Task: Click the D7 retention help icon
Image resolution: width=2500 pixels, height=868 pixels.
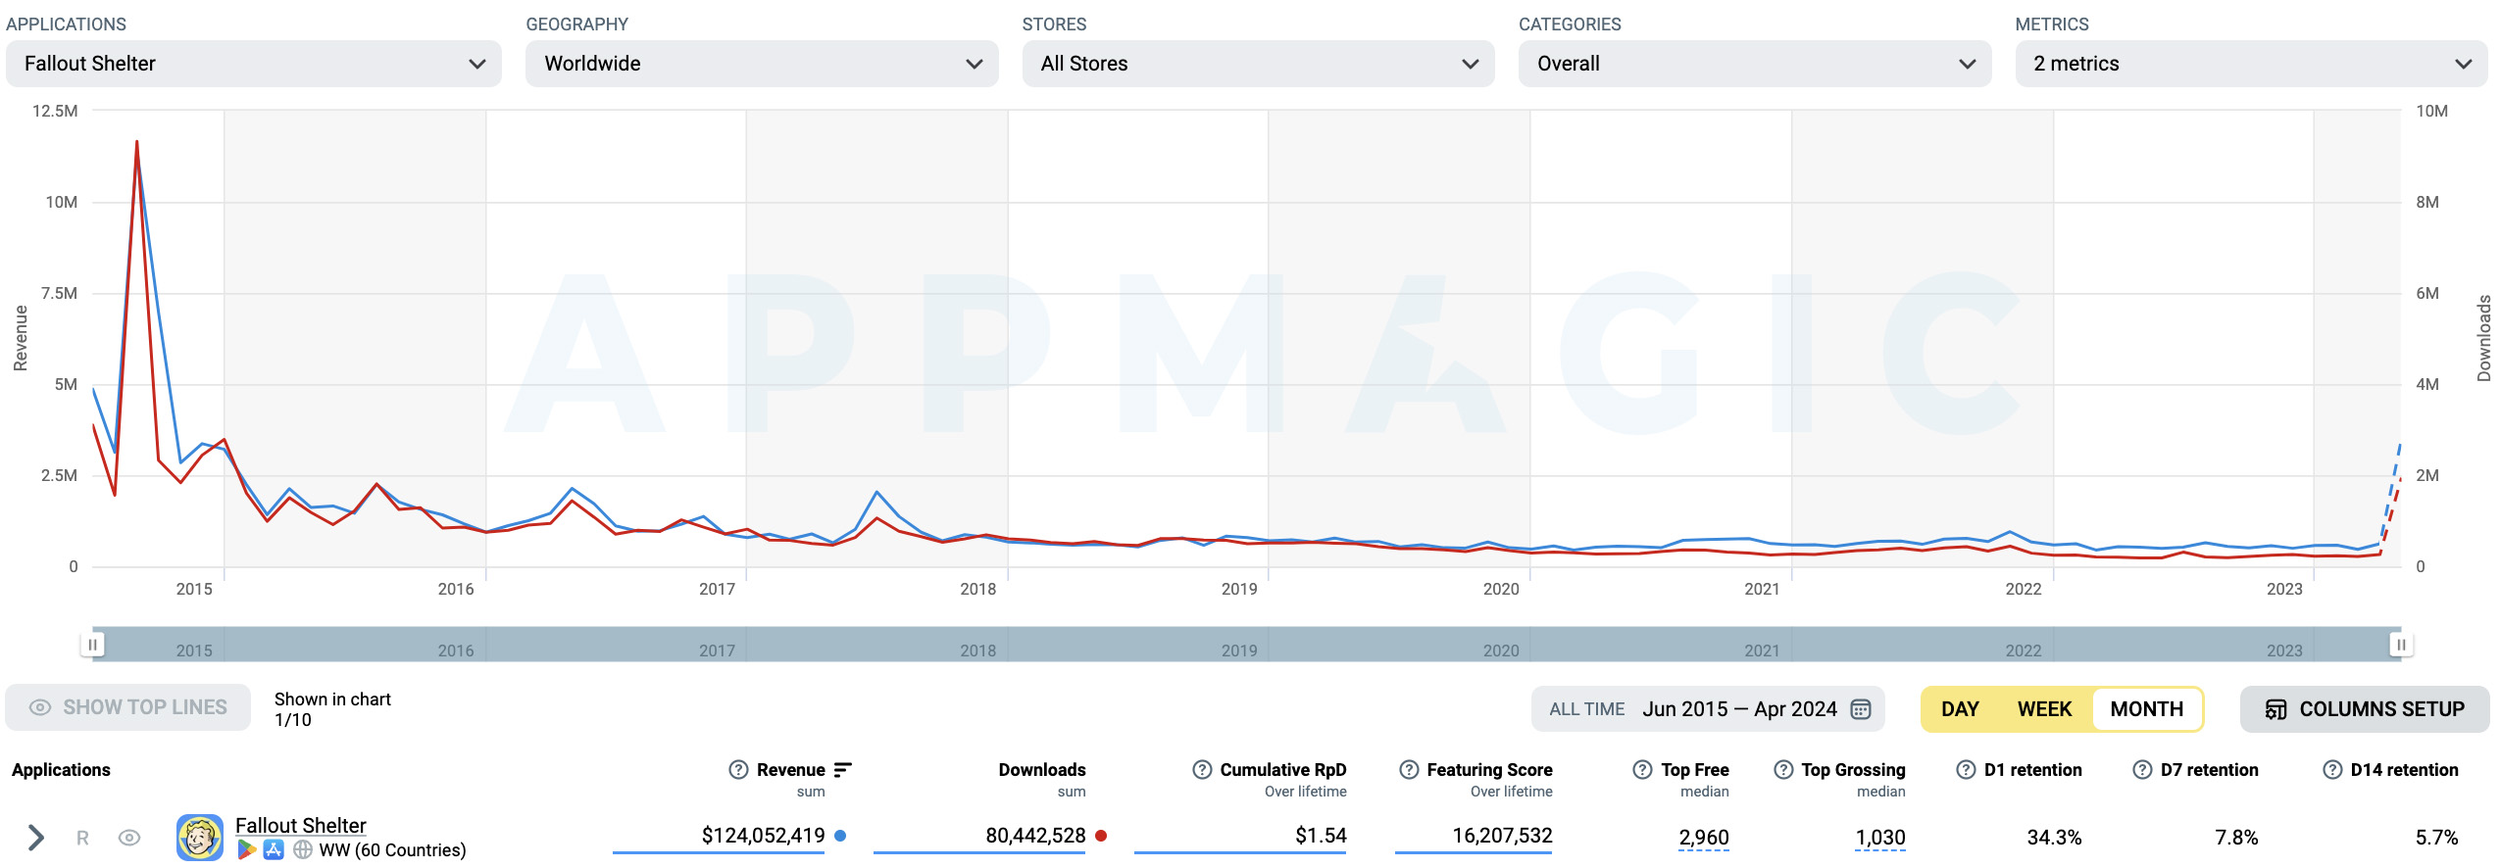Action: [x=2143, y=770]
